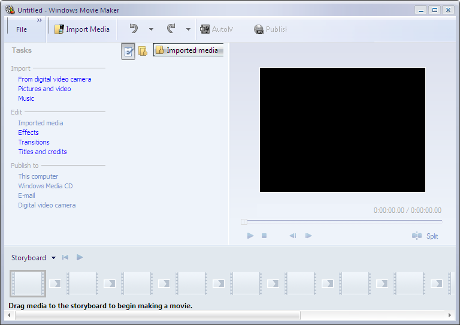Open the Undo history dropdown arrow
Screen dimensions: 460x325
coord(151,29)
